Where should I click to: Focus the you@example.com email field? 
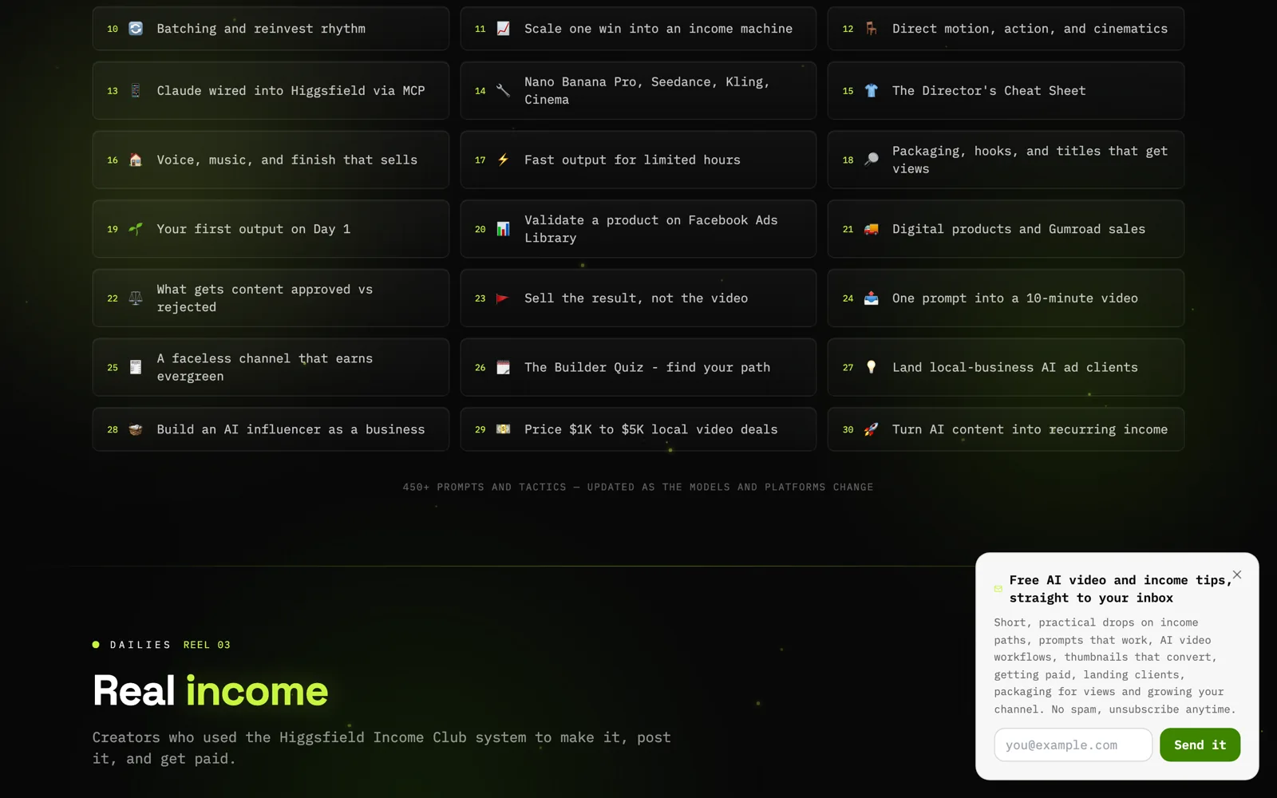[1073, 745]
